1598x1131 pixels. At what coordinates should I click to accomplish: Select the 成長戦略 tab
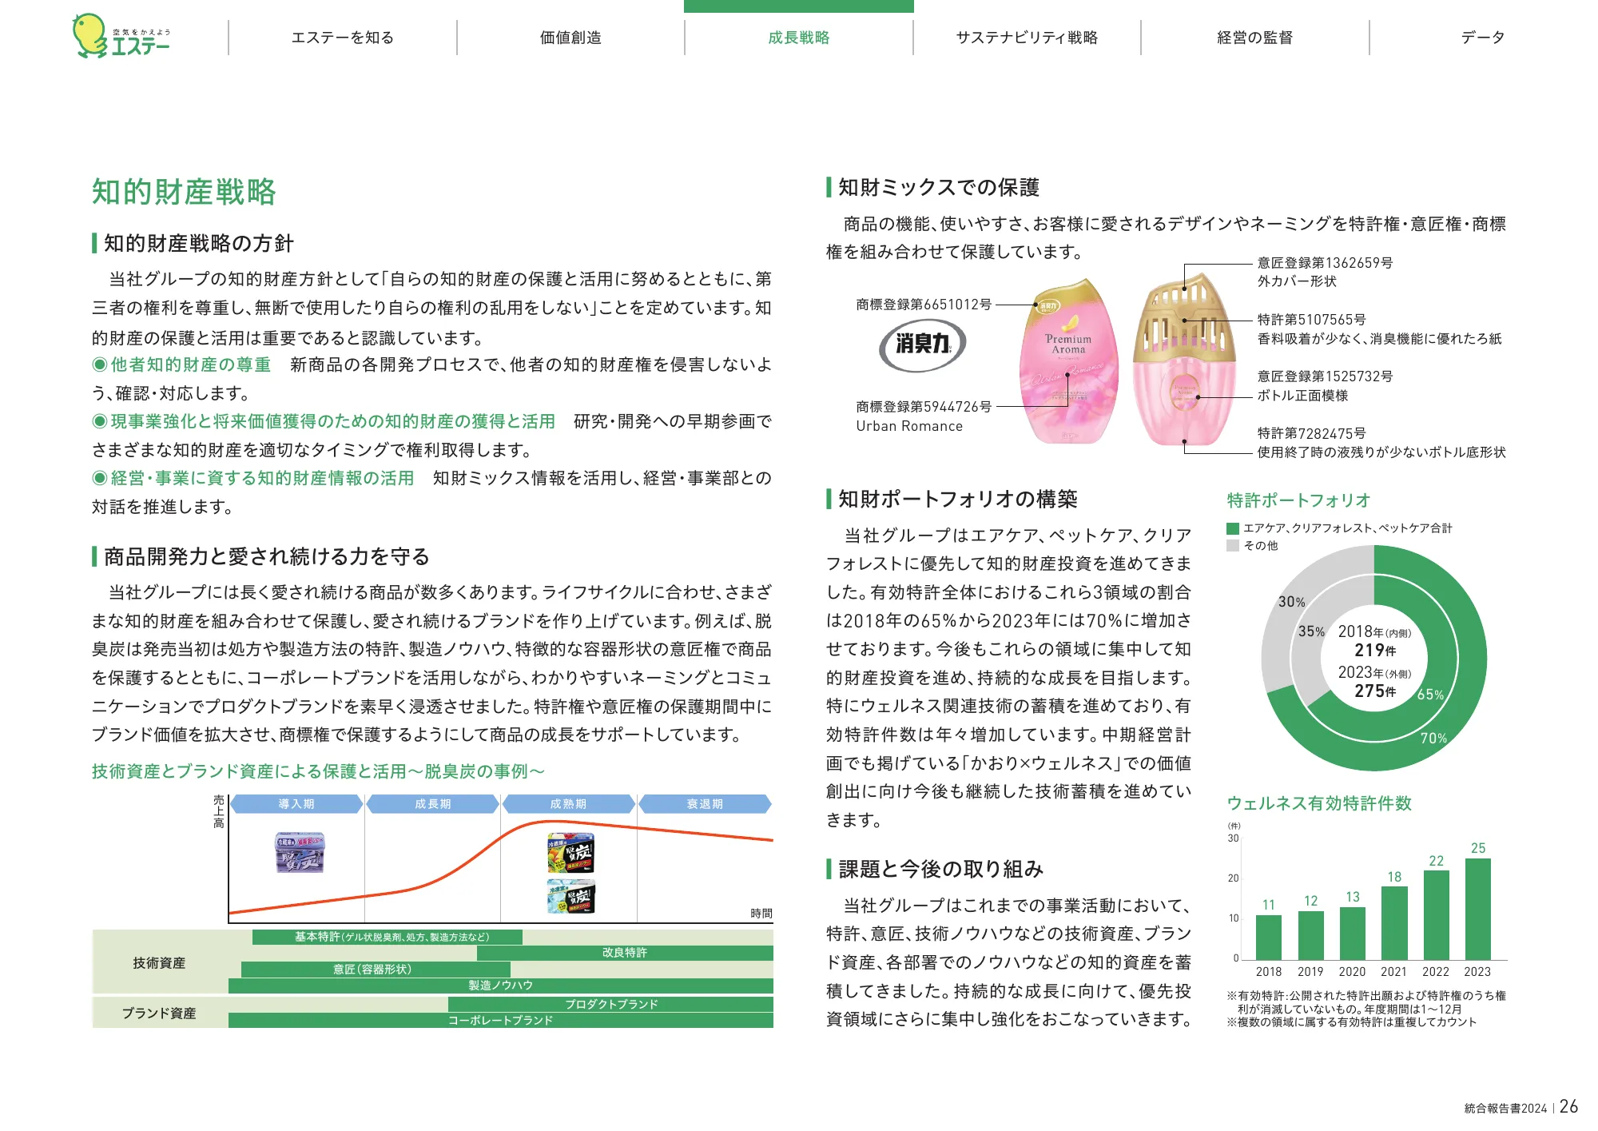tap(799, 38)
